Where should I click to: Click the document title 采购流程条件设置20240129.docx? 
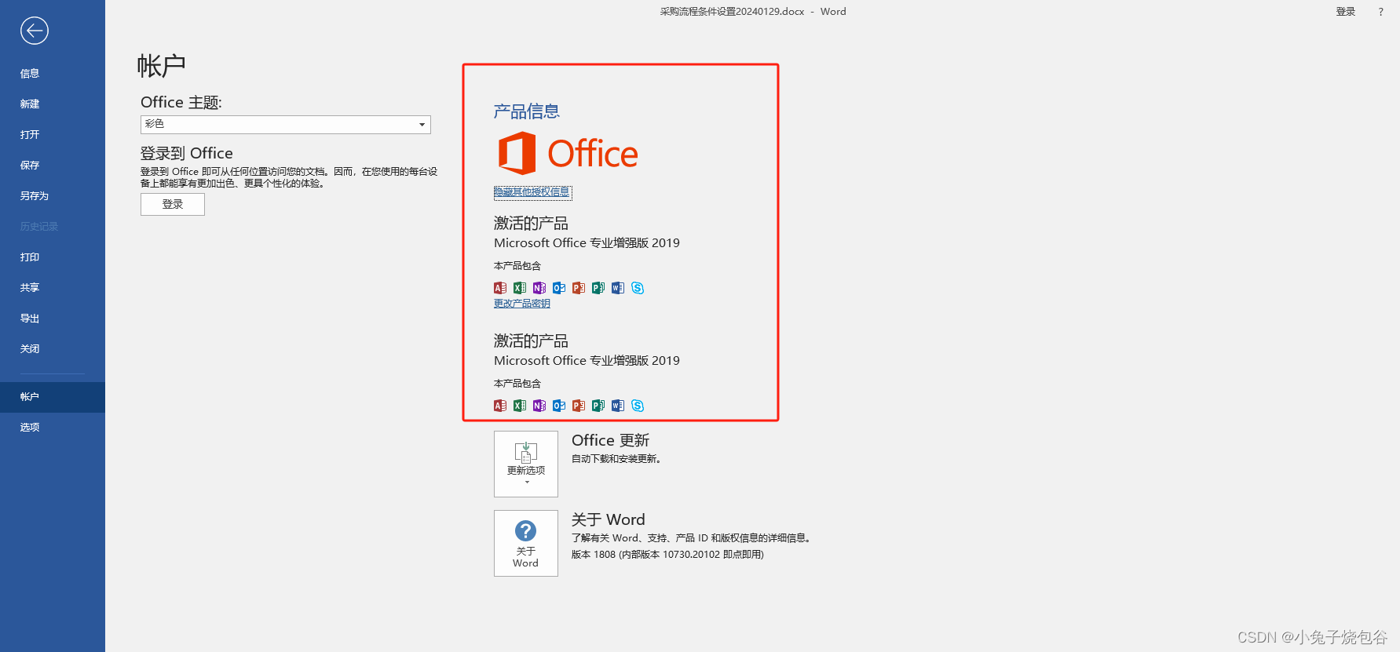pos(733,12)
